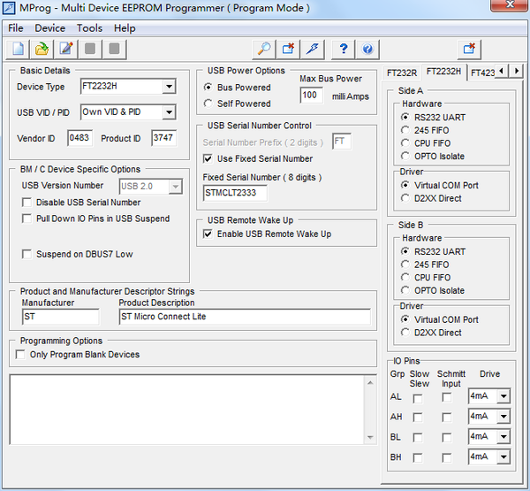Screen dimensions: 530x491
Task: Open the USB VID / PID dropdown
Action: pyautogui.click(x=169, y=112)
